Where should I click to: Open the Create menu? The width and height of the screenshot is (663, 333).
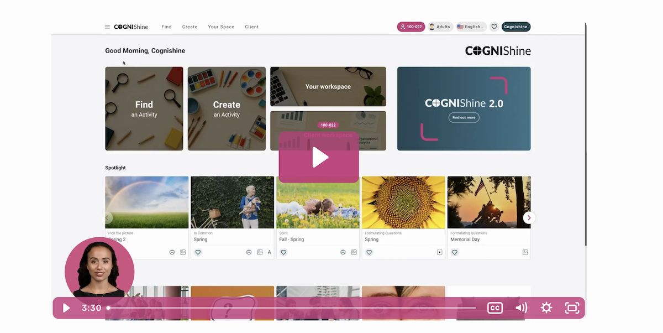click(190, 27)
